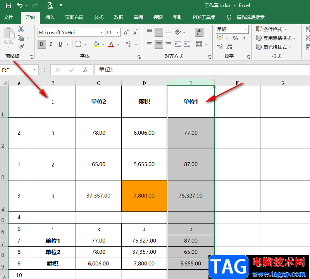310x279 pixels.
Task: Click the formula bar showing 单位1
Action: point(202,70)
